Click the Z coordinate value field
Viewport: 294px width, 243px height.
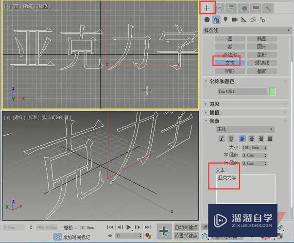pyautogui.click(x=47, y=227)
